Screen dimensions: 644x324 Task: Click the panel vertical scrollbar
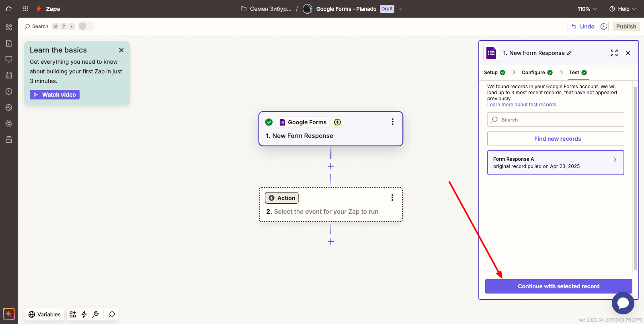click(636, 178)
